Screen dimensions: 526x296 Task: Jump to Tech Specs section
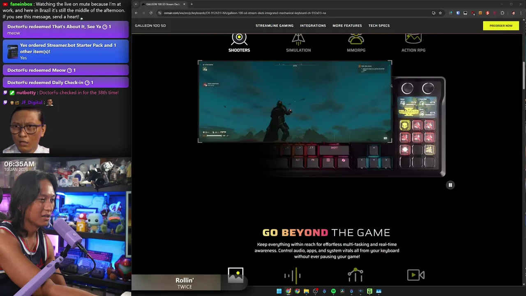point(379,25)
